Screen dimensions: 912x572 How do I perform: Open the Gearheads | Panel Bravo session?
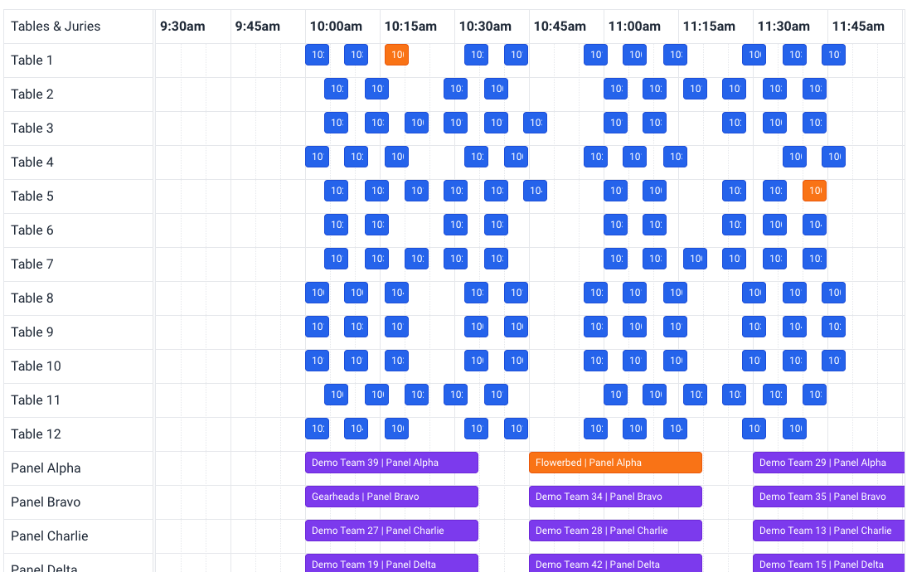pos(391,497)
